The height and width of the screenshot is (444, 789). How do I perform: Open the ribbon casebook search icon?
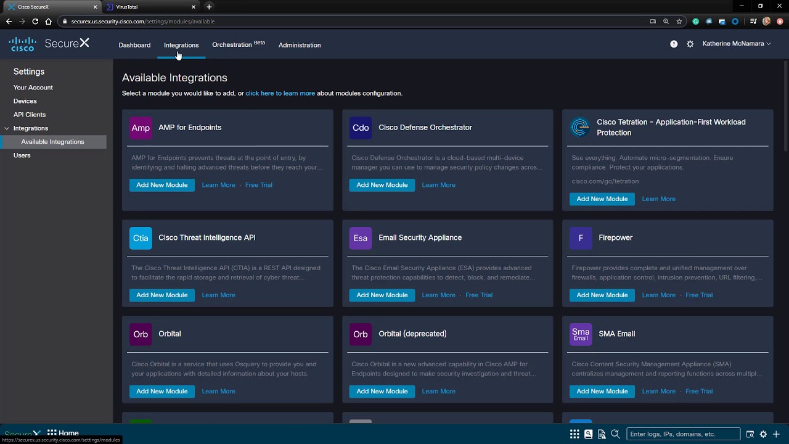coord(589,434)
